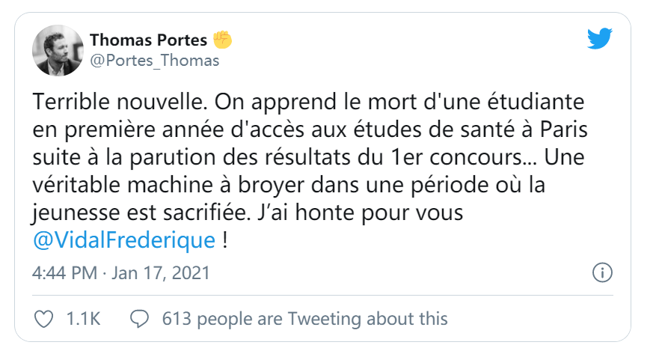The image size is (659, 354).
Task: Click the 1.1K like count
Action: [83, 319]
